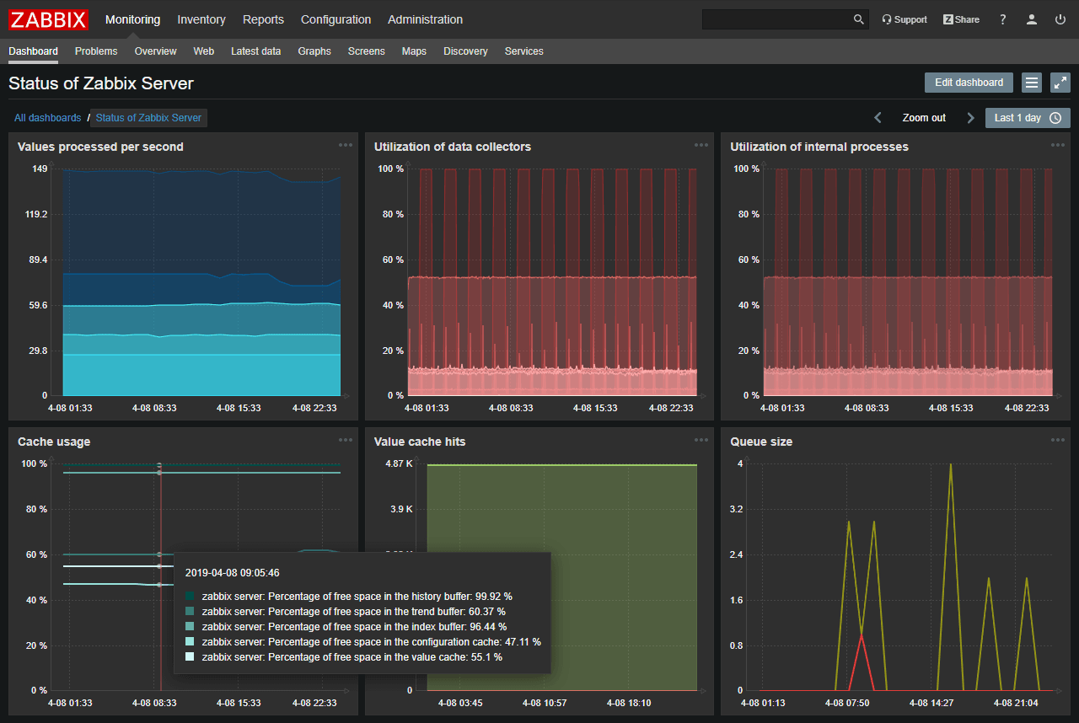Open the Support link
Screen dimensions: 1079x723
904,19
